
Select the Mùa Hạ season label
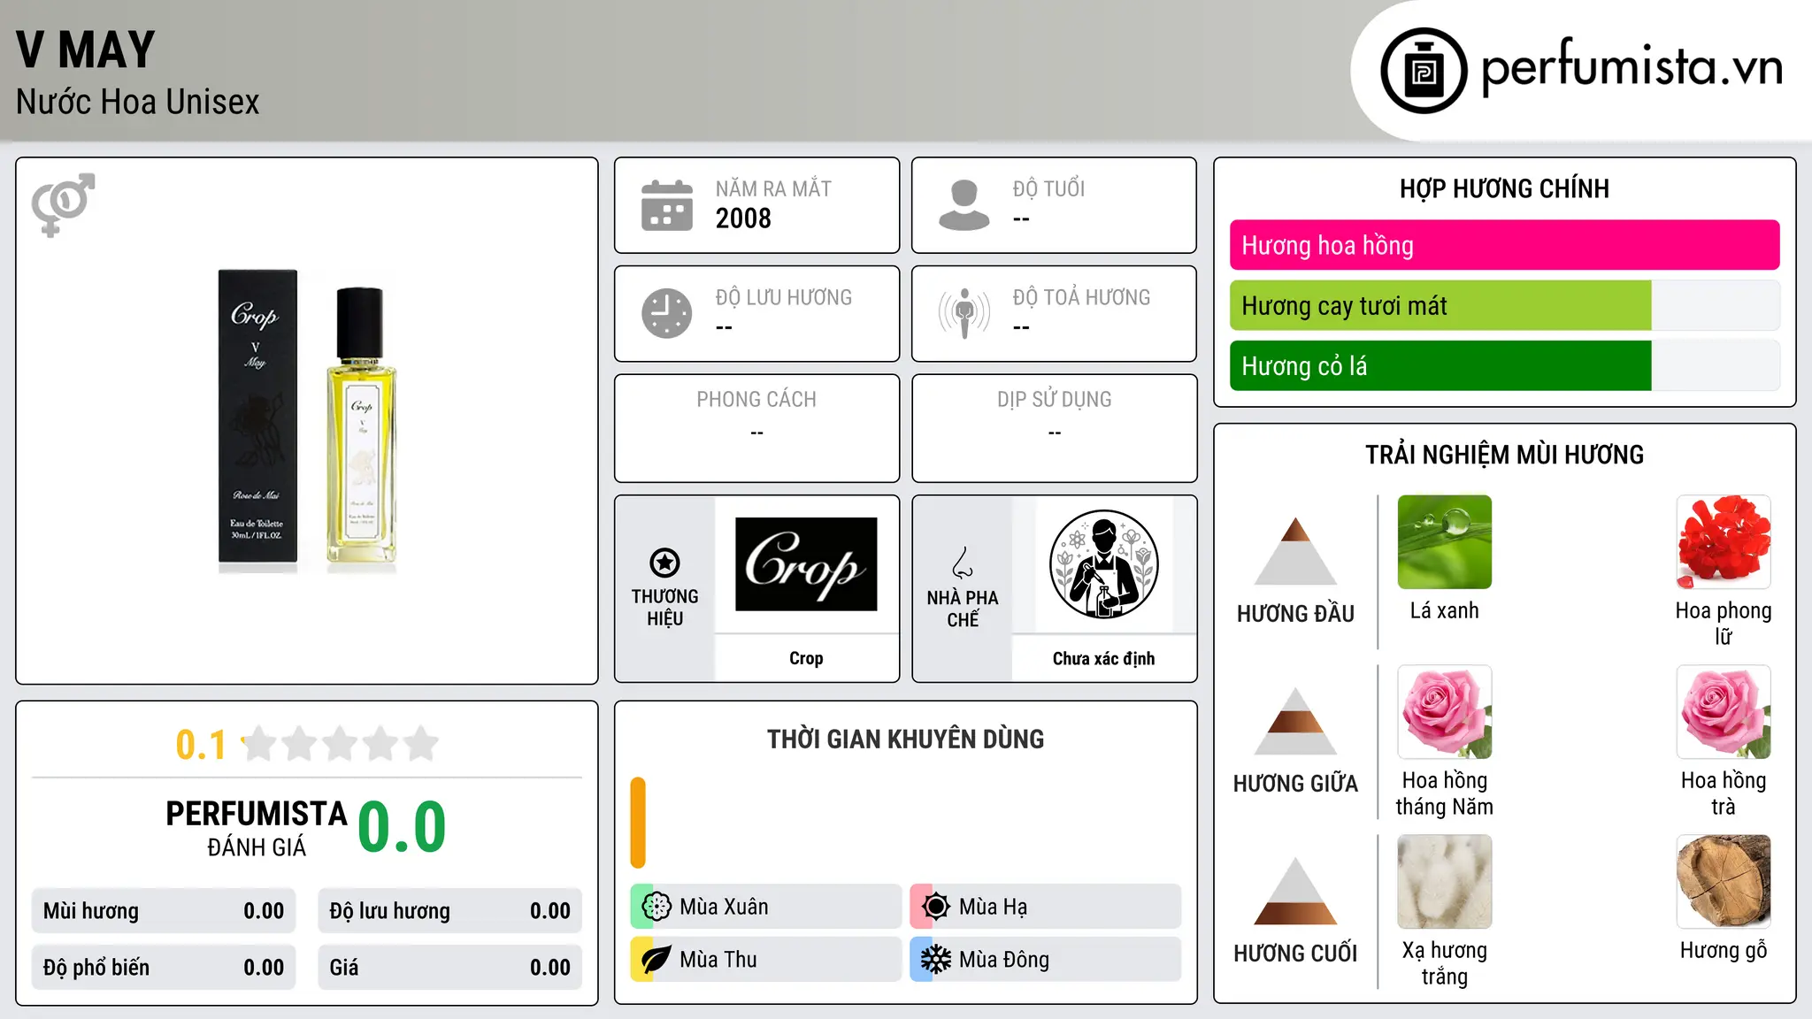[x=994, y=907]
